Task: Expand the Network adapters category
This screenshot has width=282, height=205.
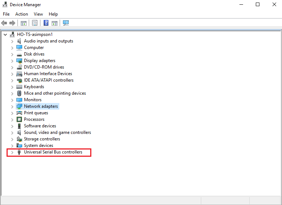Action: click(12, 107)
